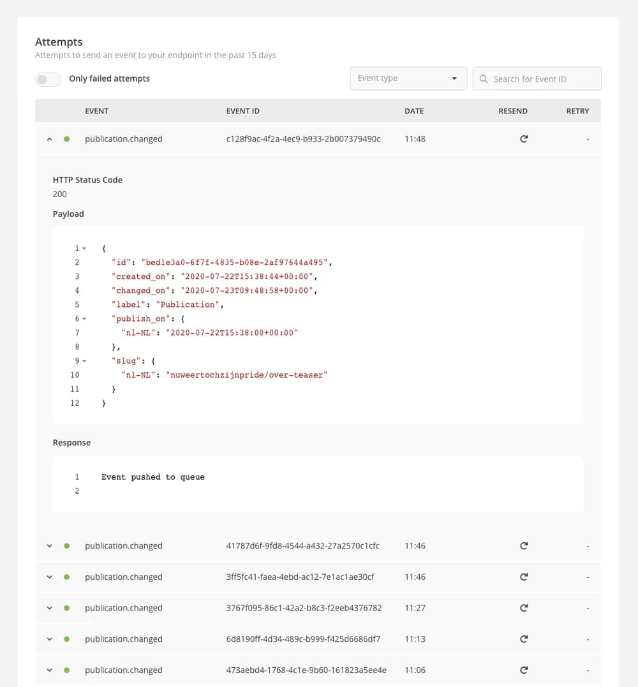Resend event 41787d6f-9fd8-4544-a432-27a2570c1cfc

[x=524, y=545]
